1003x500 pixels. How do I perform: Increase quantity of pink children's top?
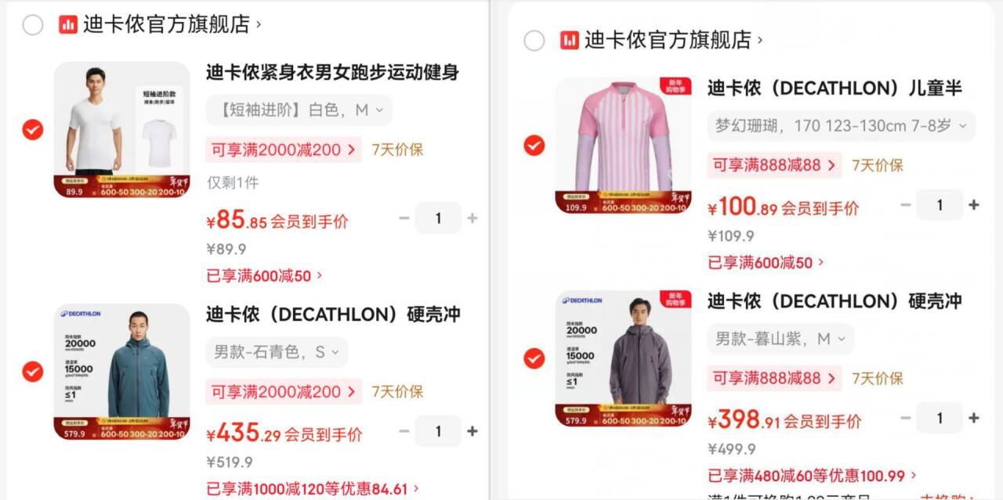point(974,205)
